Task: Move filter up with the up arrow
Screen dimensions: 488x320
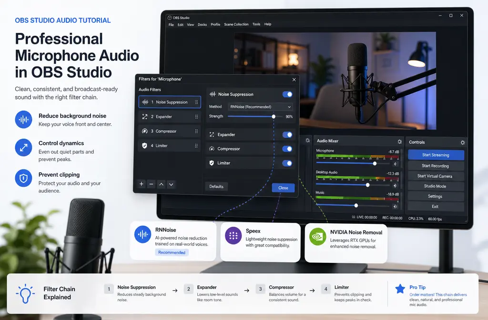Action: click(161, 184)
